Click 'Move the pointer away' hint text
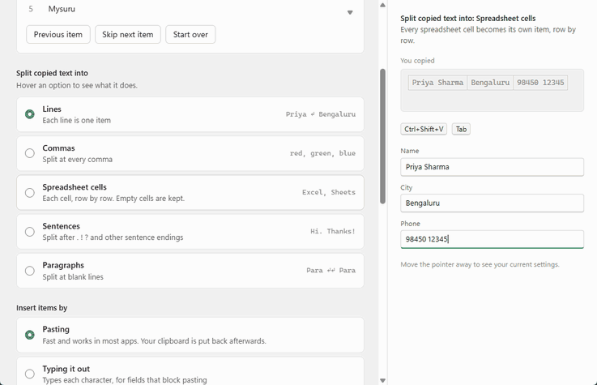The width and height of the screenshot is (597, 385). click(480, 264)
